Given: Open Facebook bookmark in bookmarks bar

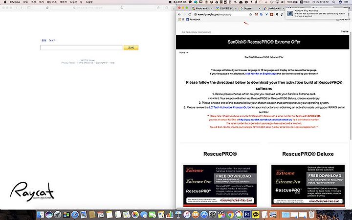Looking at the screenshot, I should point(193,19).
